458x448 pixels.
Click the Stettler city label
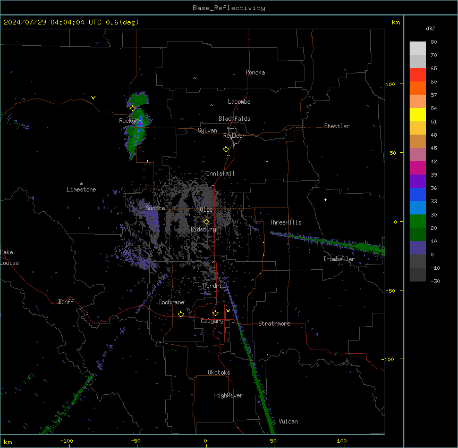pyautogui.click(x=337, y=126)
